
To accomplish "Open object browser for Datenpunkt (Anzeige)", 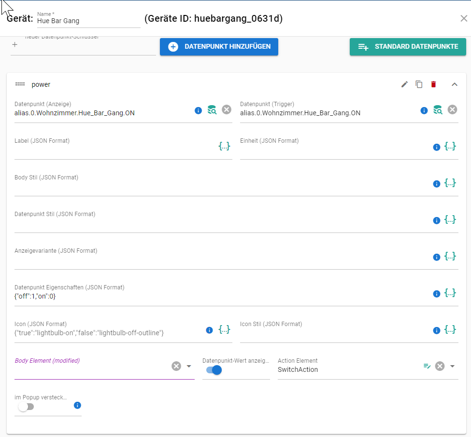I will (212, 110).
